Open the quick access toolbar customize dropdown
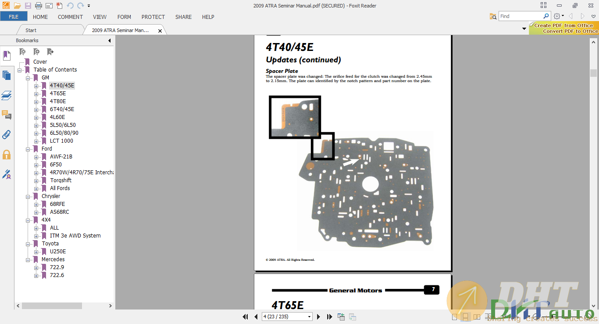This screenshot has height=324, width=599. (x=89, y=6)
